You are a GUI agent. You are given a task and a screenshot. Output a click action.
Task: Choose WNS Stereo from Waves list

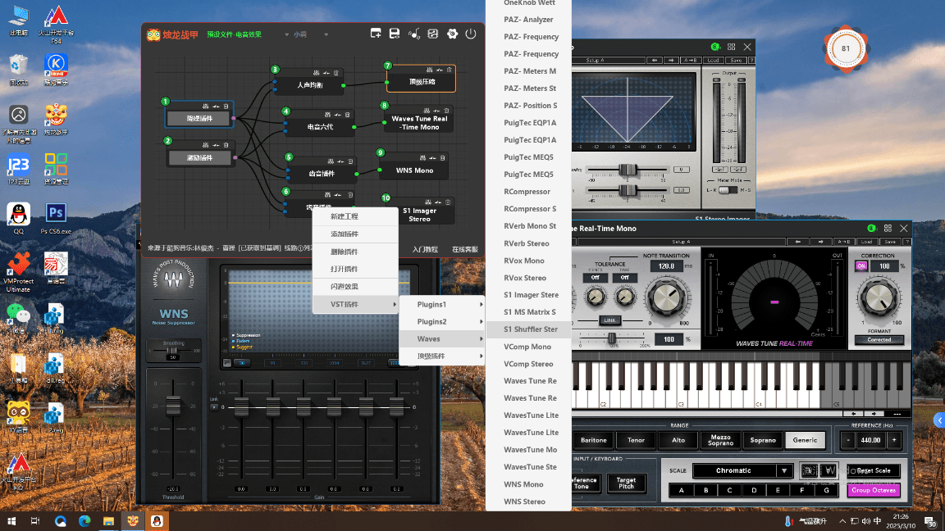[x=528, y=501]
